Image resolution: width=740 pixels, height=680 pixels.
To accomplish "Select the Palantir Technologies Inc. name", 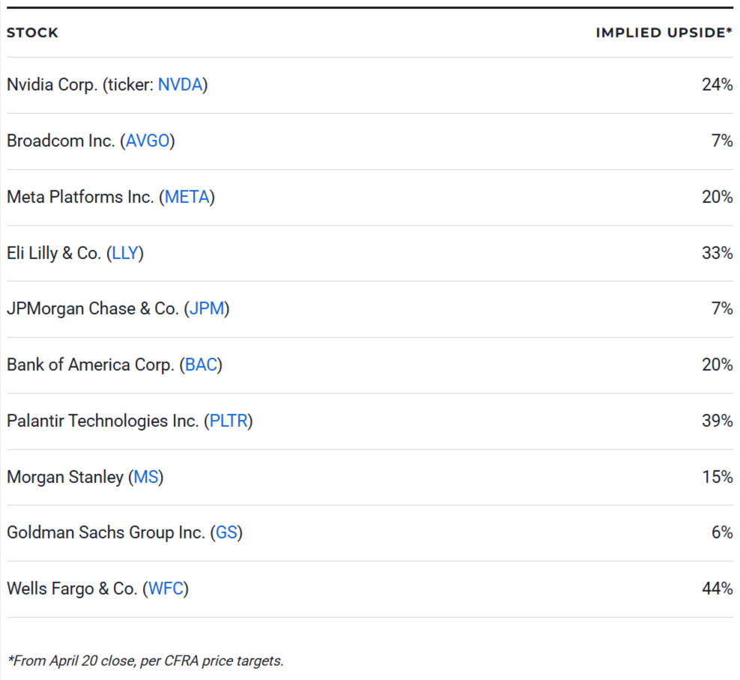I will (103, 421).
